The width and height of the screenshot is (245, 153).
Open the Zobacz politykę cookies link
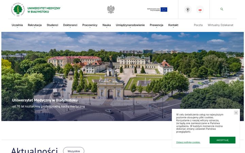tap(188, 142)
